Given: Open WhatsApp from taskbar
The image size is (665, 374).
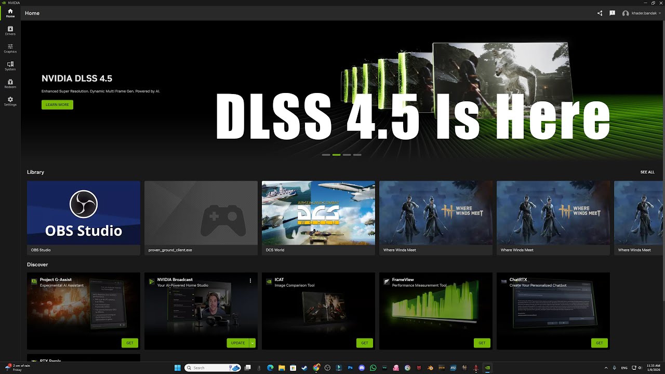Looking at the screenshot, I should coord(373,368).
